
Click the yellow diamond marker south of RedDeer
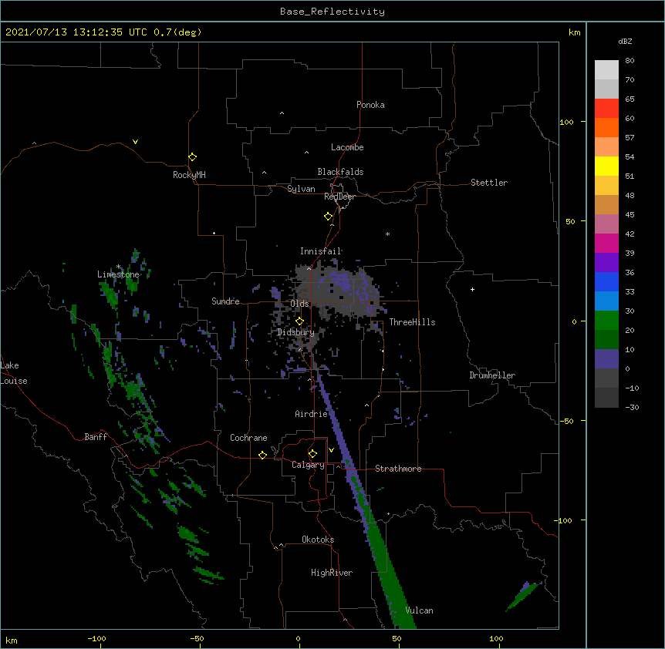328,217
